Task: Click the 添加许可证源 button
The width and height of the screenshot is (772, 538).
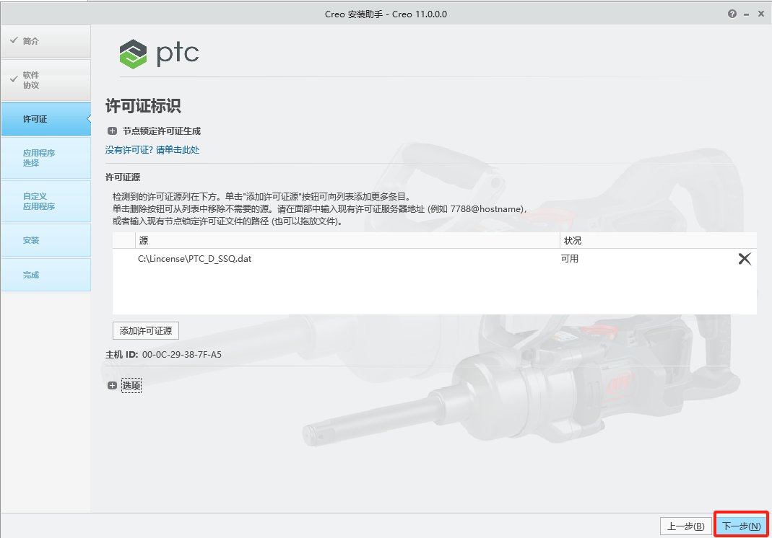Action: (x=146, y=330)
